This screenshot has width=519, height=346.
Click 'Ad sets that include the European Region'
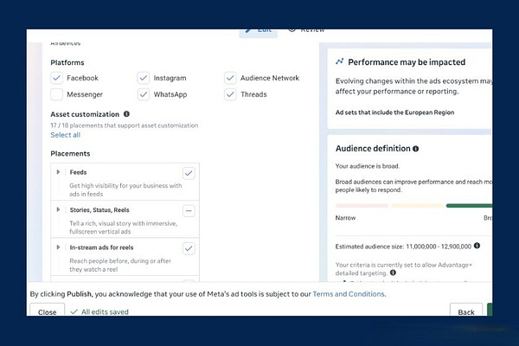pos(394,112)
